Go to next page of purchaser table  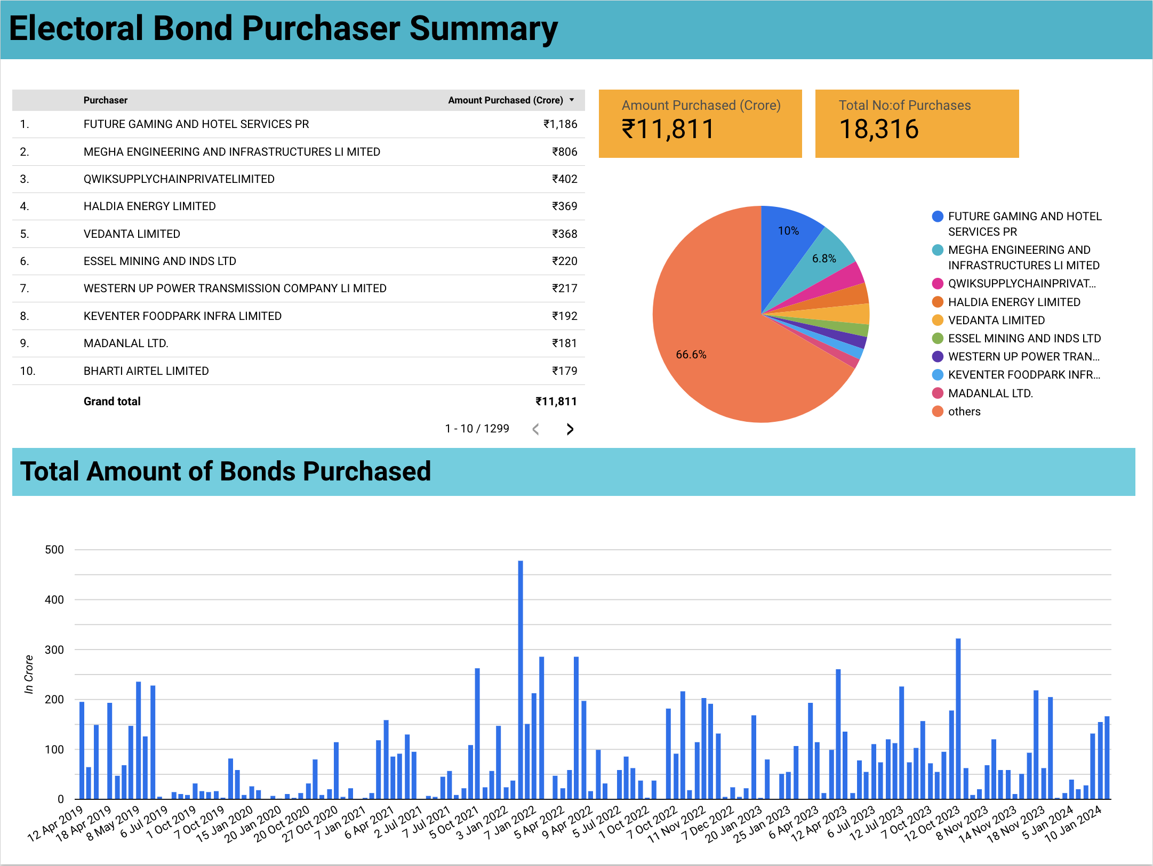[x=570, y=429]
